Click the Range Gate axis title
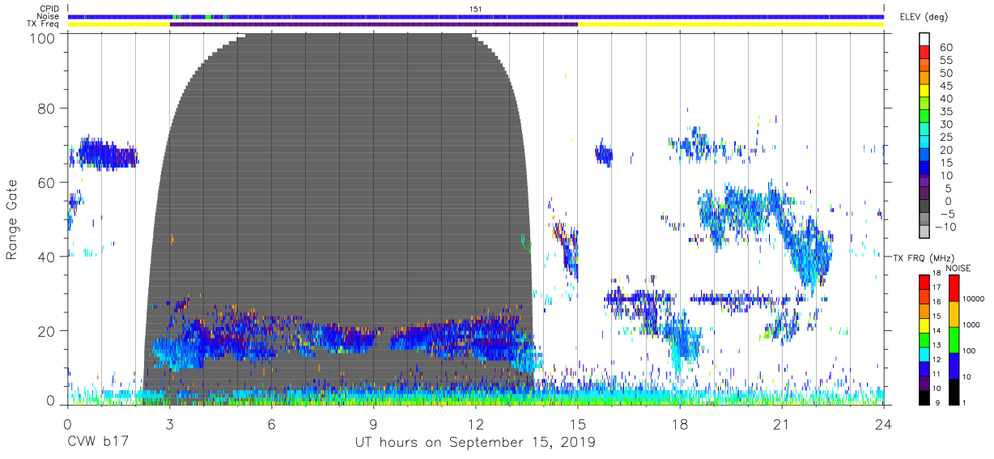Screen dimensions: 994x459 coord(13,219)
